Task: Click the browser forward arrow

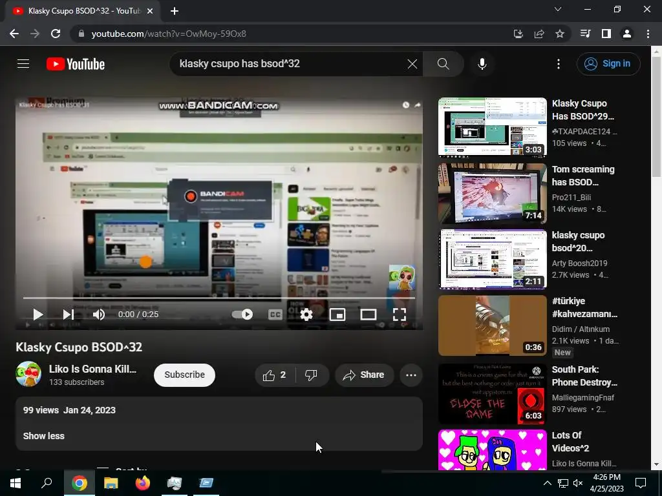Action: [35, 34]
